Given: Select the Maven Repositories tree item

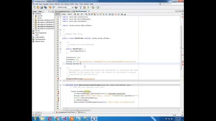Looking at the screenshot, I should [x=41, y=33].
